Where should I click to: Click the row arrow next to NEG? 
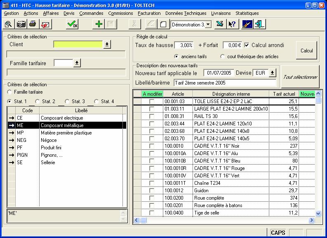tap(12, 140)
